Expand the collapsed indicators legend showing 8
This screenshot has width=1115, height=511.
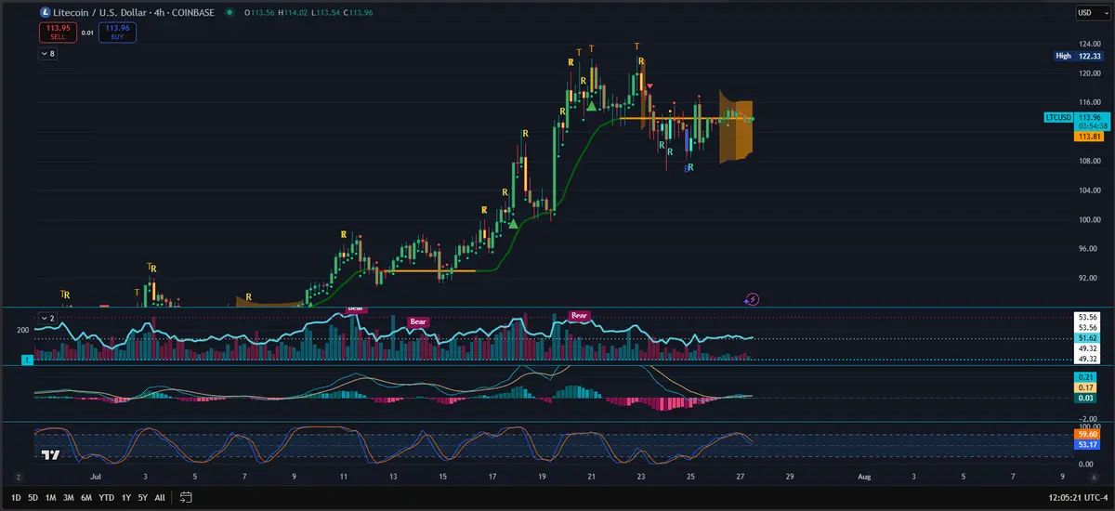[x=48, y=54]
